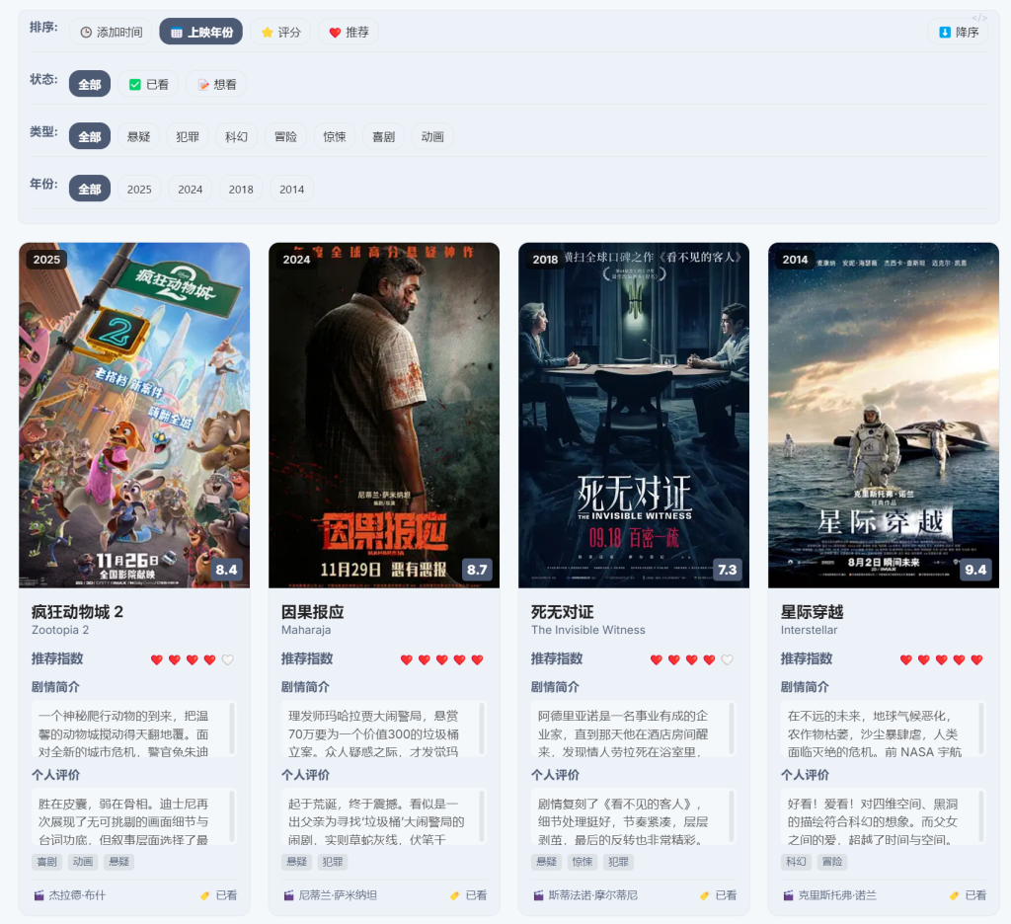Toggle the 降序 sort order button
The width and height of the screenshot is (1011, 924).
(x=958, y=32)
